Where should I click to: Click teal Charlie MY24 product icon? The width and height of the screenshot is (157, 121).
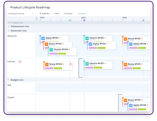coord(51,50)
